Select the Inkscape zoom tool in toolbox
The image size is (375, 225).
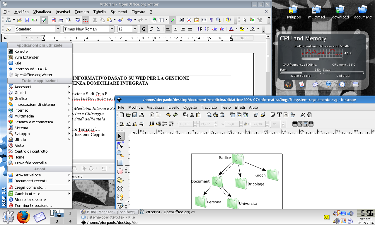(x=120, y=154)
